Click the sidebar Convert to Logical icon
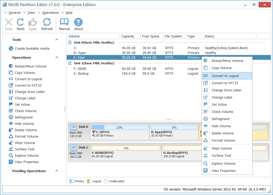 (x=11, y=79)
